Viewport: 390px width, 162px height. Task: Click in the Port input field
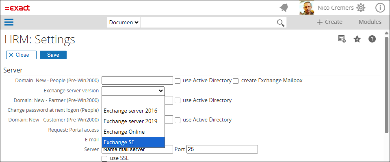222,149
